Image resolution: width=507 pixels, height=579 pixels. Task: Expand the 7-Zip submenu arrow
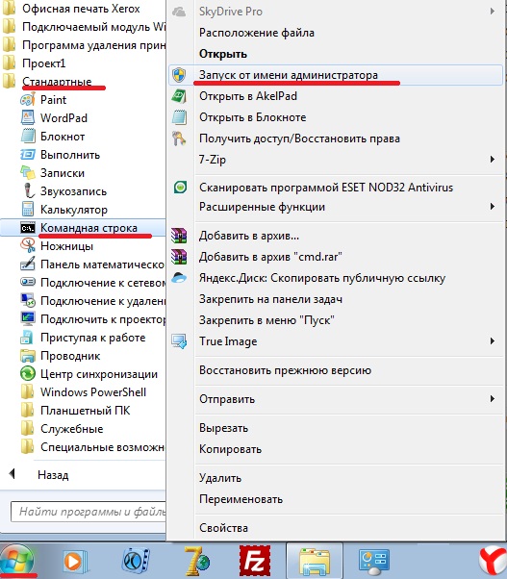click(492, 159)
